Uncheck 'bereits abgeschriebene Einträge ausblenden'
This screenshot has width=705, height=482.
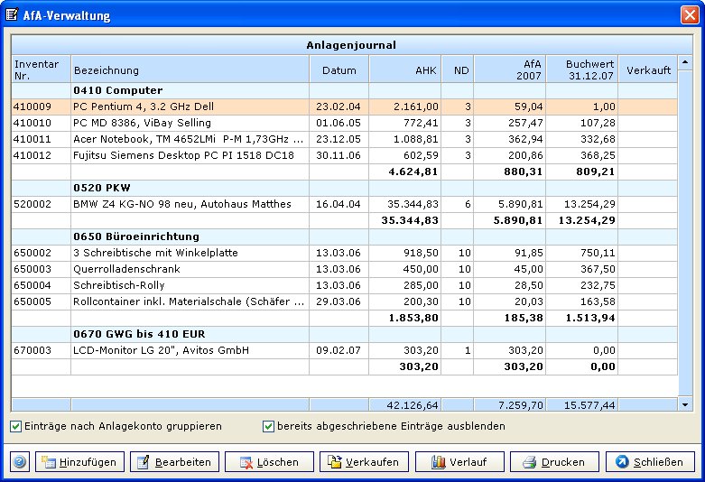tap(268, 426)
